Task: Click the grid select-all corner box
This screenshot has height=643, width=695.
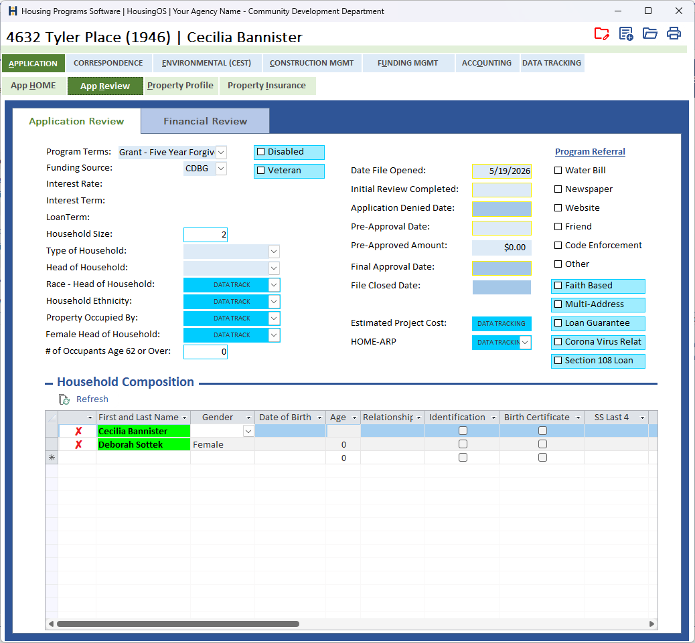Action: tap(52, 417)
